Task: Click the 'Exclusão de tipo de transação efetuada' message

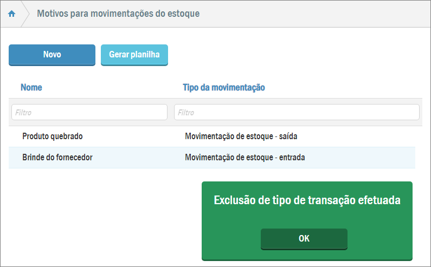Action: click(x=307, y=200)
